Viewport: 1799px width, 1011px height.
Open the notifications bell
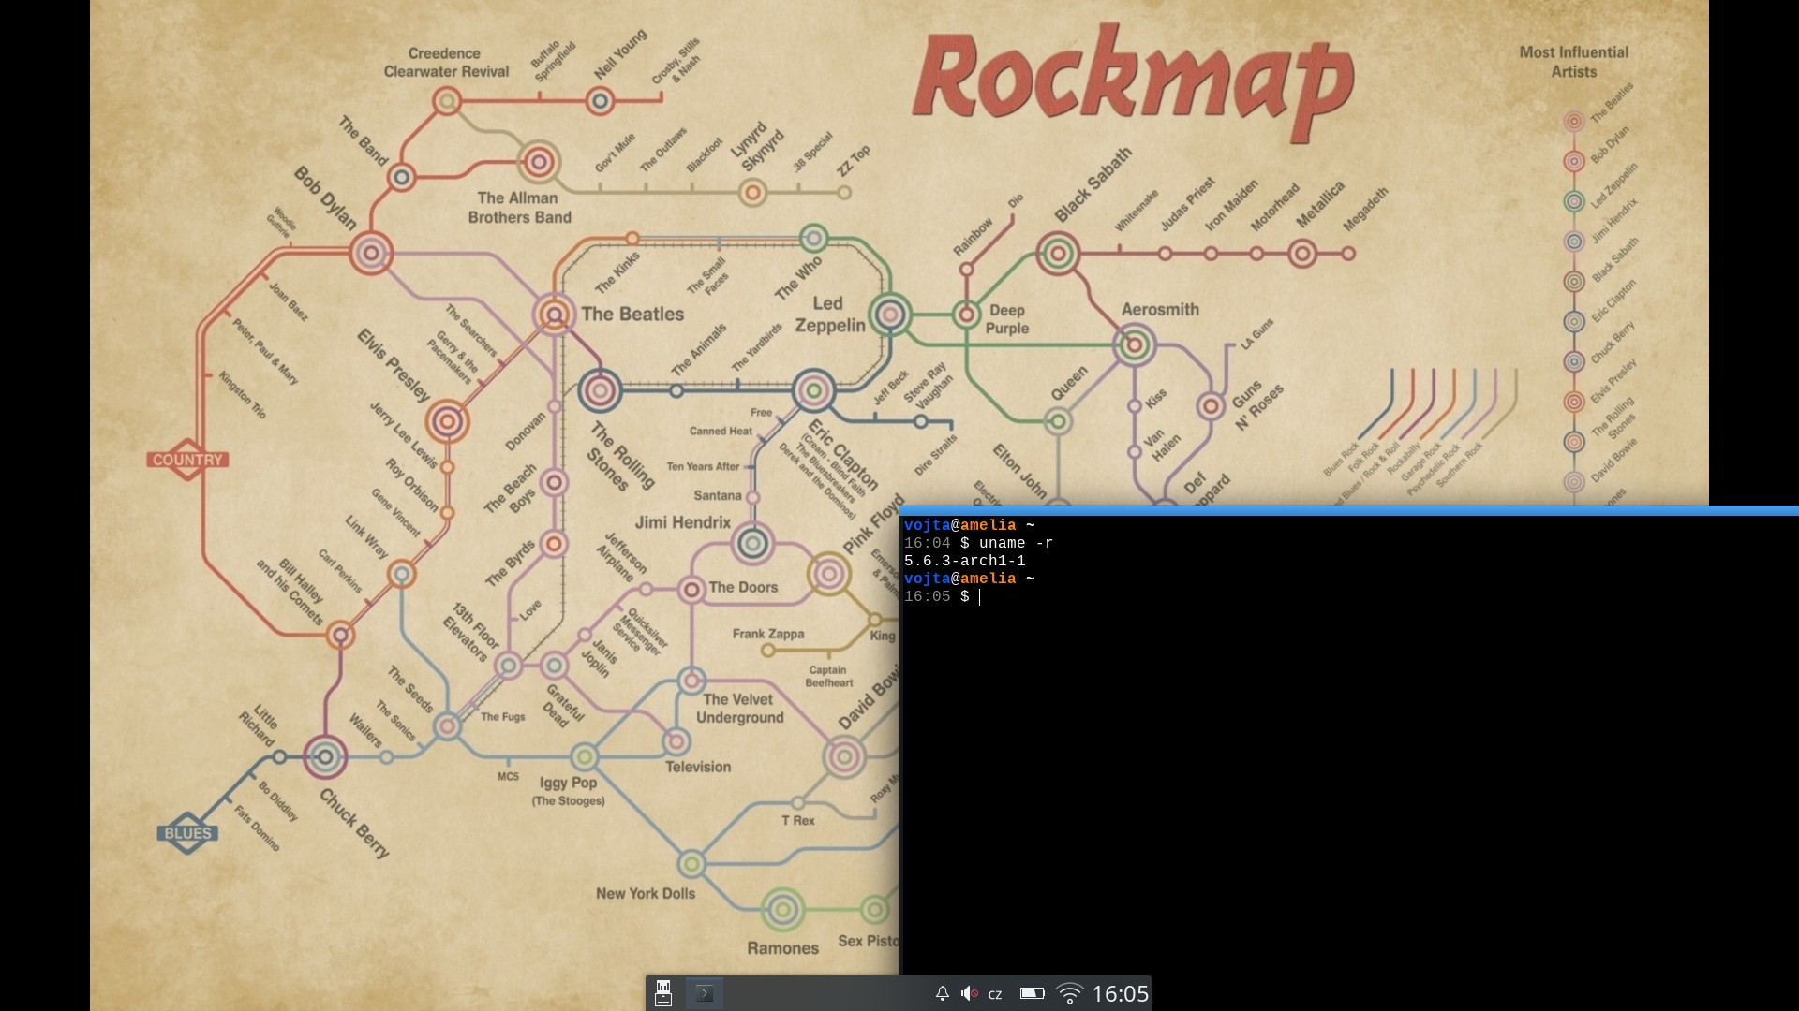click(x=943, y=993)
